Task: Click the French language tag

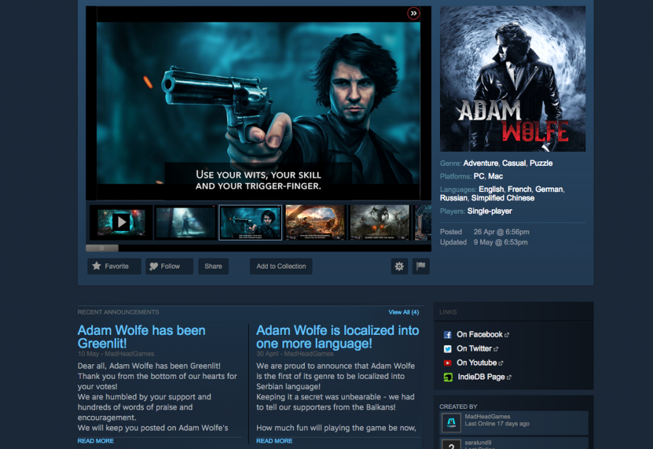Action: tap(519, 189)
